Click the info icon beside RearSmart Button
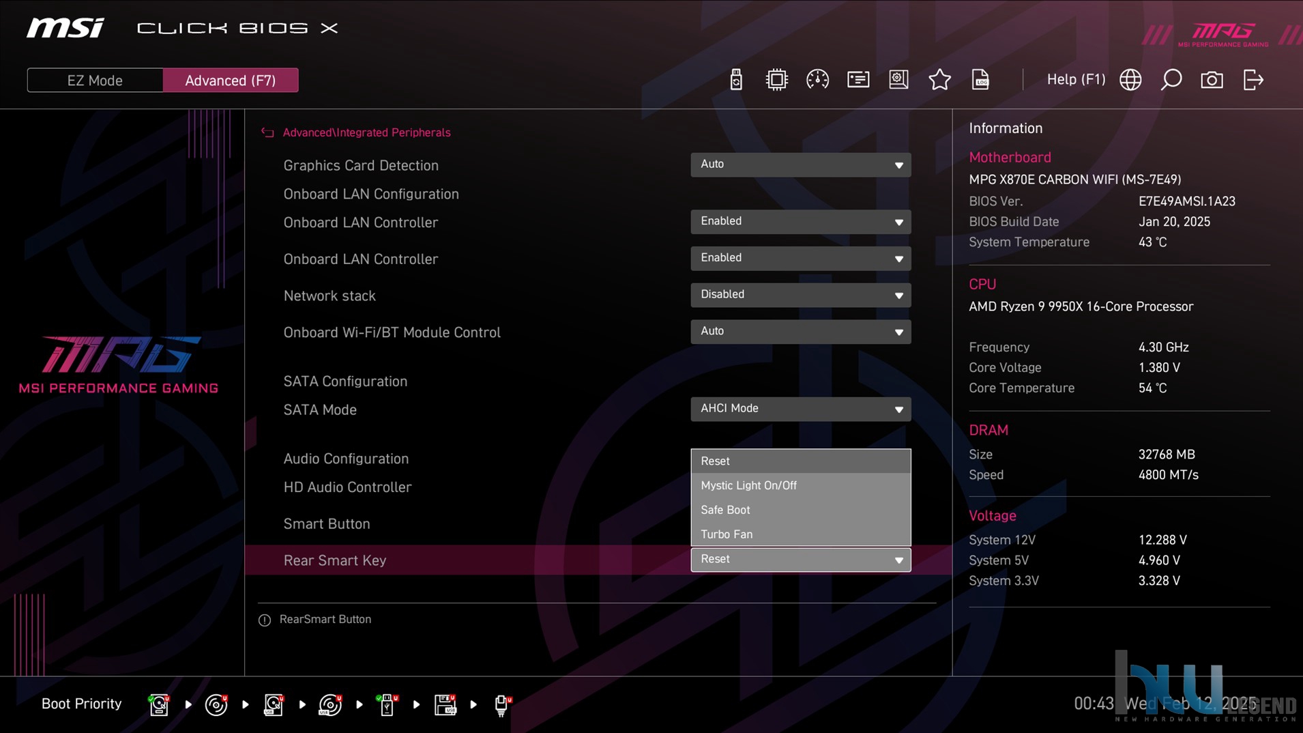This screenshot has height=733, width=1303. point(265,620)
